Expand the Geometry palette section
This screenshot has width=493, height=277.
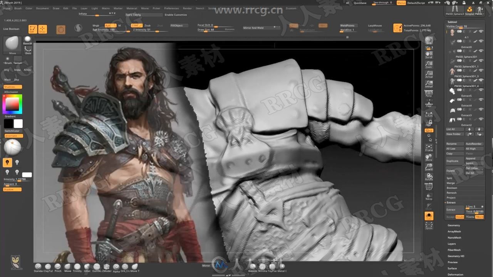[x=454, y=225]
